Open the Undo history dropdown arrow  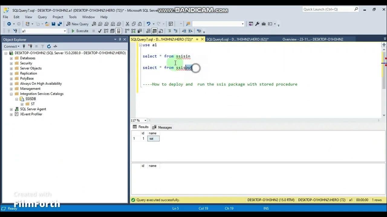153,24
